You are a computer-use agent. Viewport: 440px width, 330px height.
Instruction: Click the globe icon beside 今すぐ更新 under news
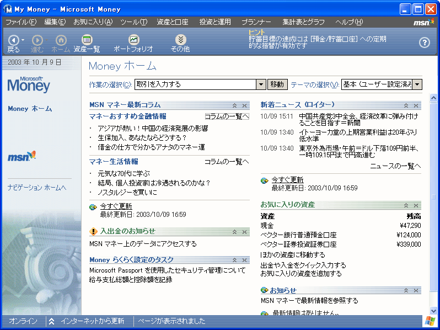click(x=264, y=181)
